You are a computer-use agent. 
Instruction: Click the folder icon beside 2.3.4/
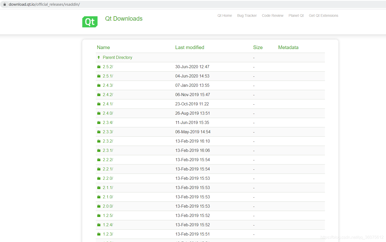tap(99, 123)
